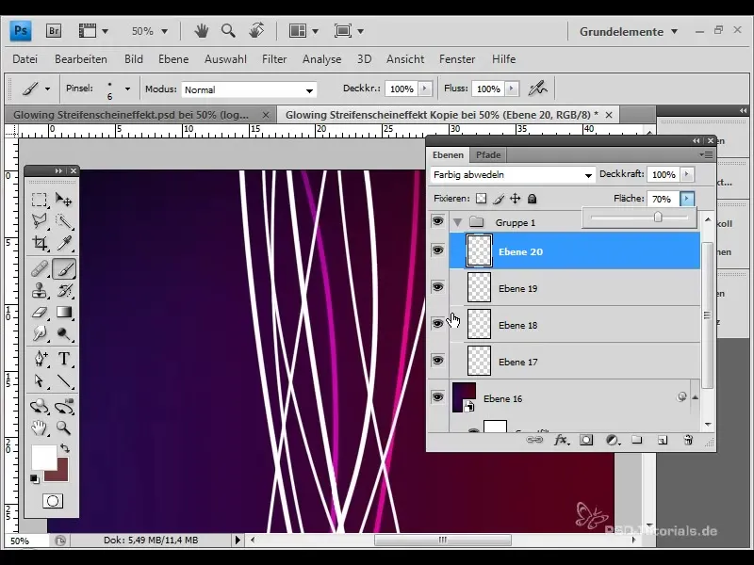Hide Ebene 18 layer visibility

point(437,323)
